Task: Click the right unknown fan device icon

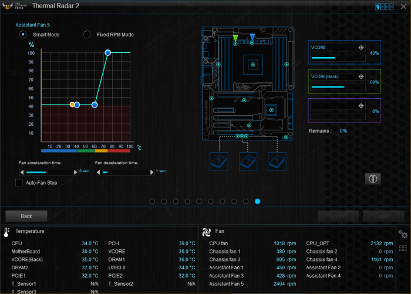Action: (277, 161)
